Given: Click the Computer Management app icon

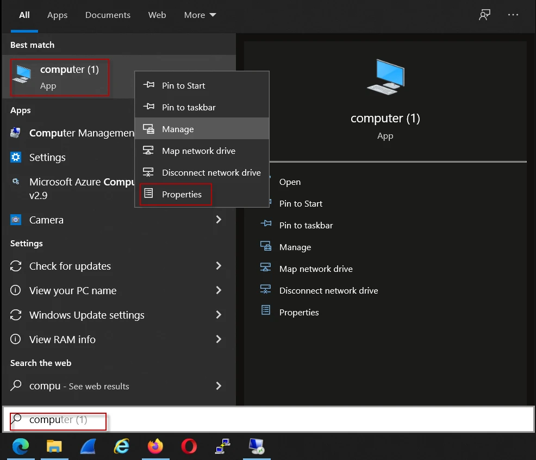Looking at the screenshot, I should tap(15, 133).
